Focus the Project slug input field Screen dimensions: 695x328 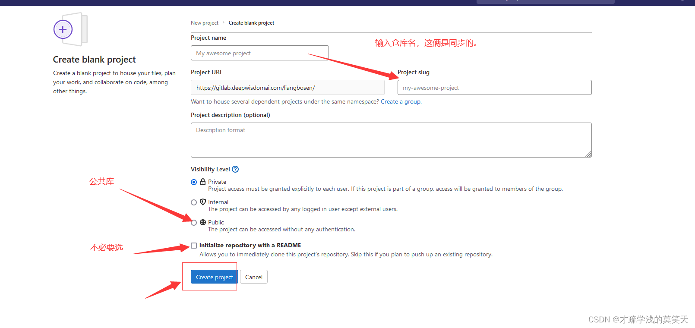tap(495, 88)
